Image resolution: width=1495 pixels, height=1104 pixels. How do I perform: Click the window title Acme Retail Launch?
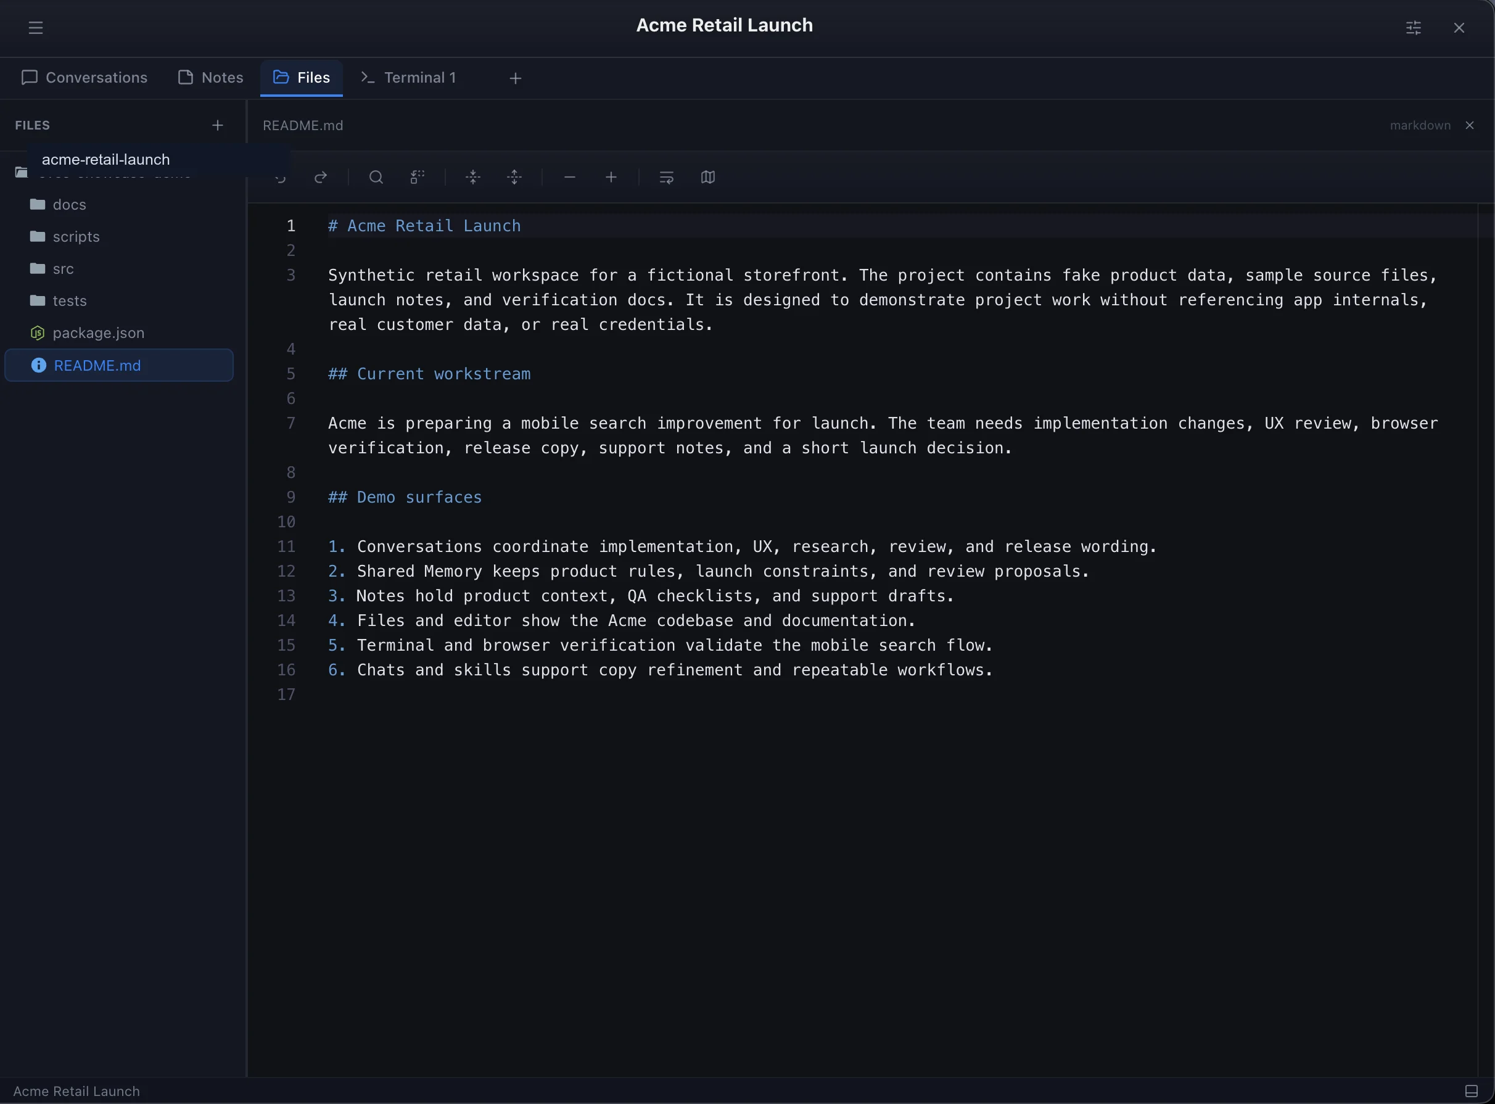tap(725, 25)
